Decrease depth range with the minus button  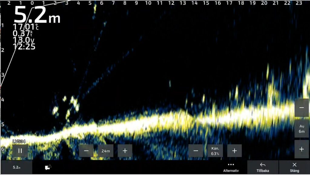[x=302, y=108]
